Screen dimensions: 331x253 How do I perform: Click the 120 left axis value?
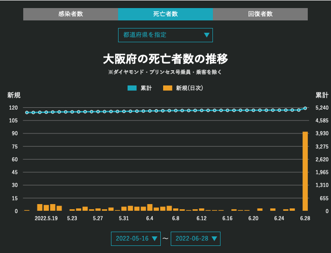(x=13, y=108)
